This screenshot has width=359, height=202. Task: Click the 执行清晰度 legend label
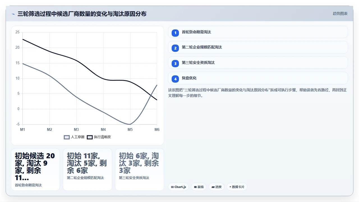coord(102,137)
